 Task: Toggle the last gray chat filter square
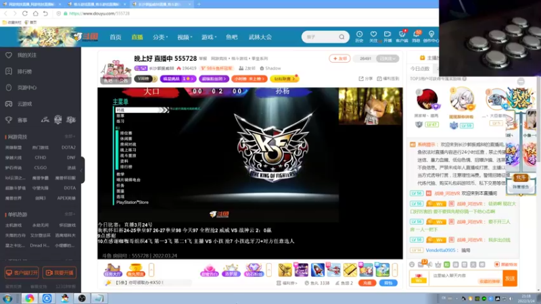tap(482, 264)
